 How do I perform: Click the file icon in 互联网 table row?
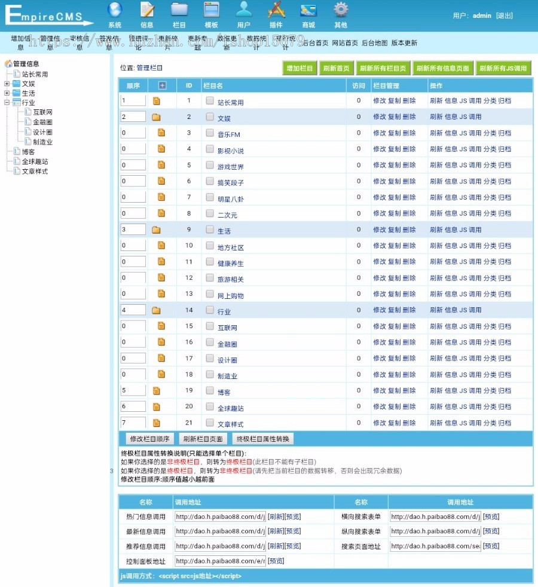161,326
